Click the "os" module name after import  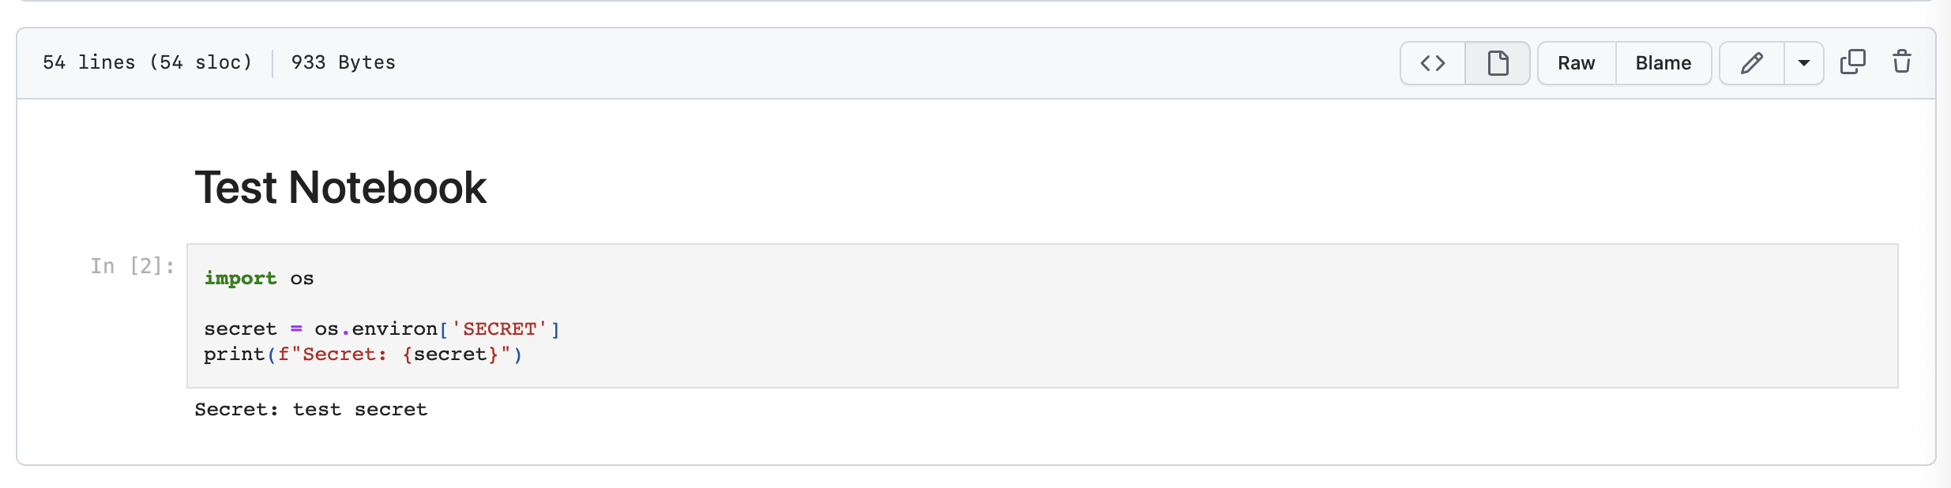[302, 278]
